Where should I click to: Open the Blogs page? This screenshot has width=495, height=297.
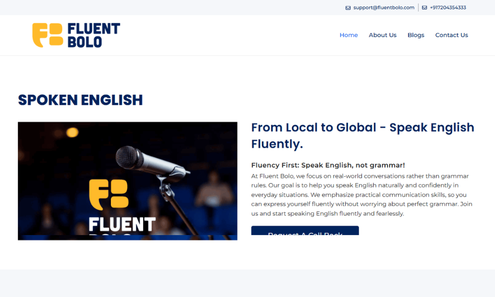coord(416,35)
